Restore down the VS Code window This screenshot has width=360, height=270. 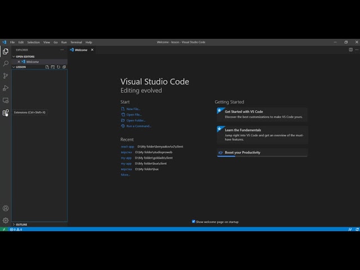346,42
